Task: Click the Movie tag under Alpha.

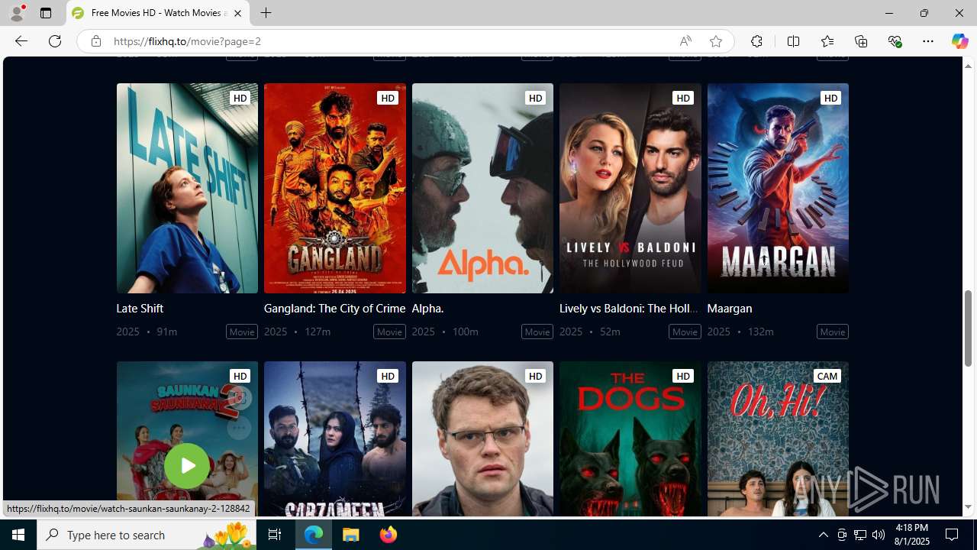Action: [537, 332]
